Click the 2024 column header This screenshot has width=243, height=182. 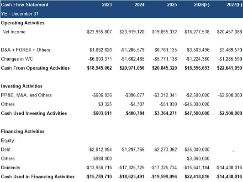click(x=139, y=5)
